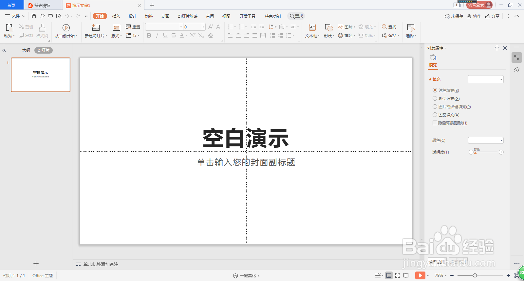Screen dimensions: 524x281
Task: Select Pattern Fill (图案填充) radio button
Action: click(x=435, y=115)
